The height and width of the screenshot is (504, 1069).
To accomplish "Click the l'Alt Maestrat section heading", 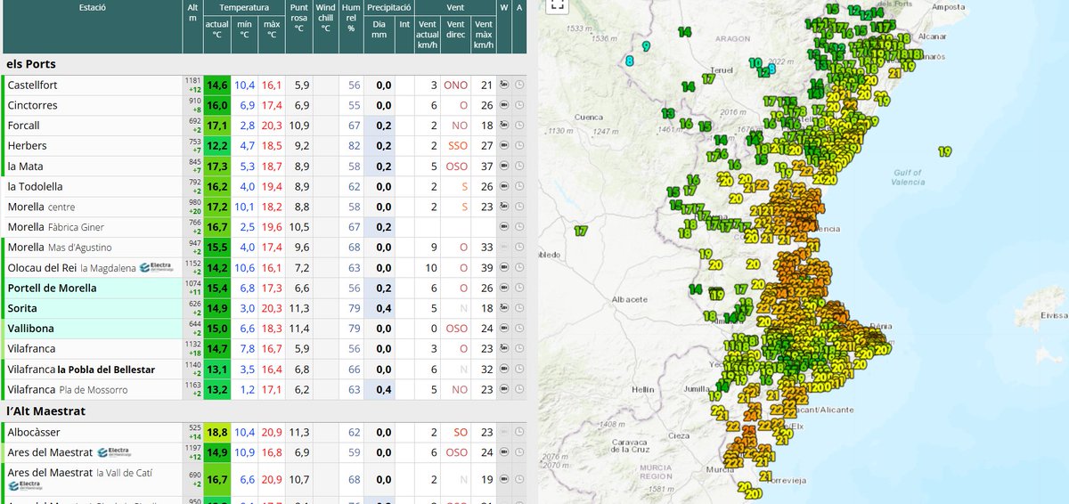I will pyautogui.click(x=46, y=411).
